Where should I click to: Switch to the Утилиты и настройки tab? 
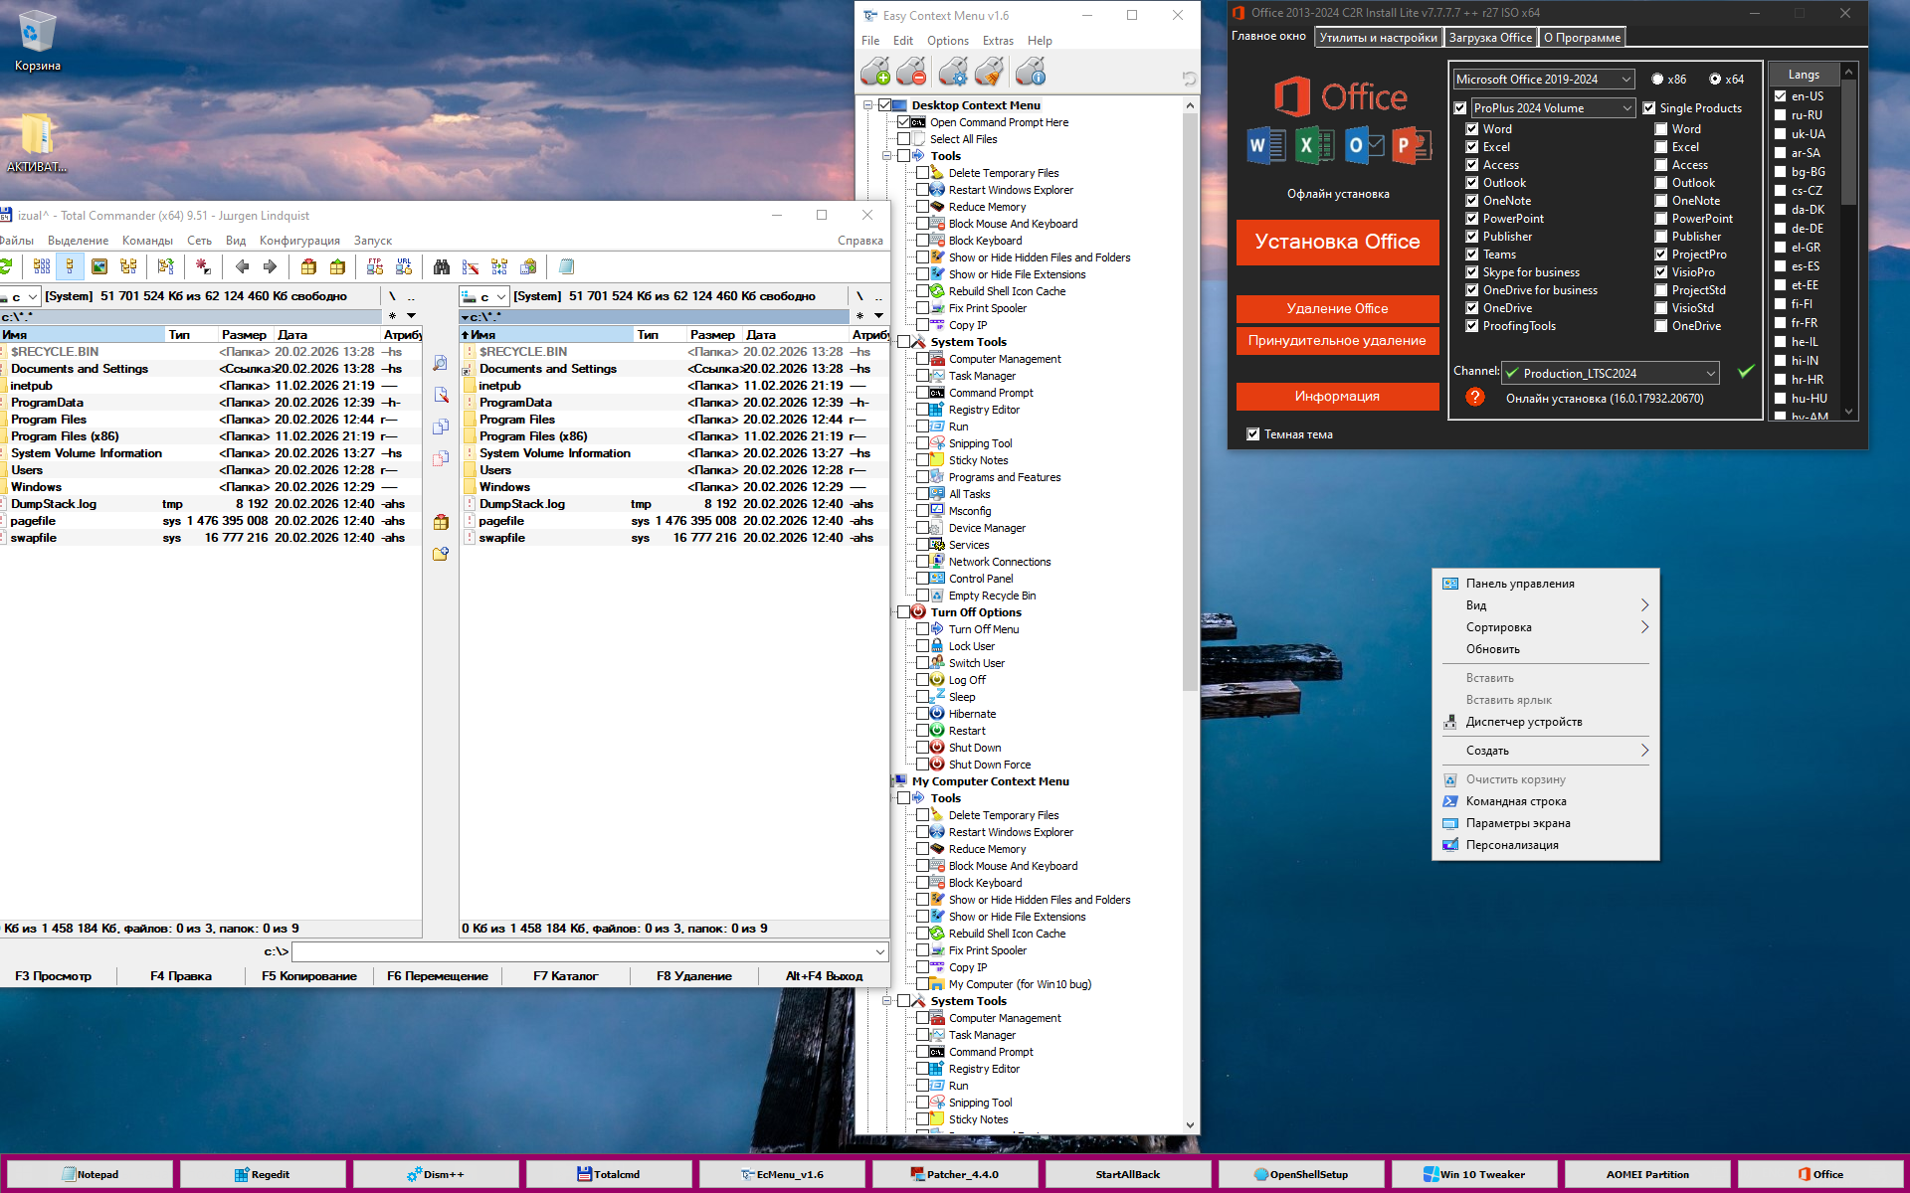coord(1378,38)
